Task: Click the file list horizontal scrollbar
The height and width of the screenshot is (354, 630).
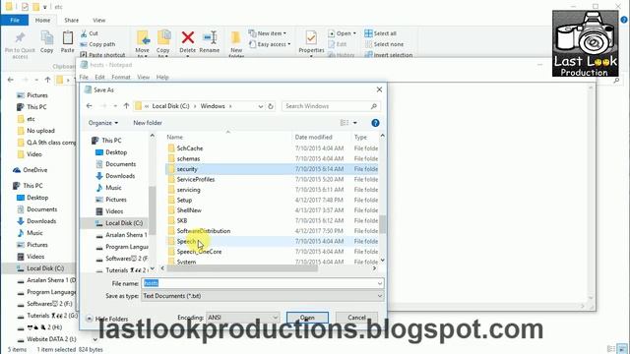Action: click(x=242, y=268)
